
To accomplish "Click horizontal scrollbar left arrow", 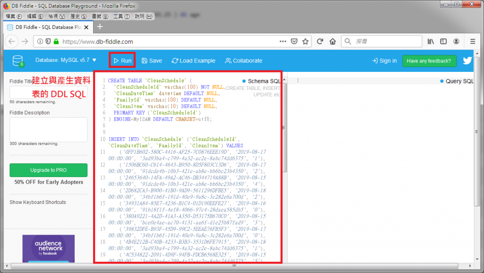I will tap(7, 265).
